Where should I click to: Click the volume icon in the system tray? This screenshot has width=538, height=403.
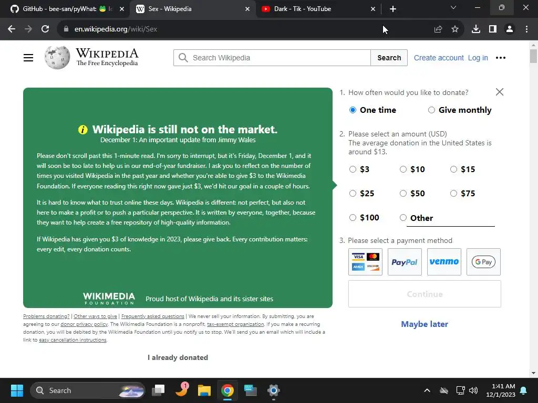tap(473, 390)
